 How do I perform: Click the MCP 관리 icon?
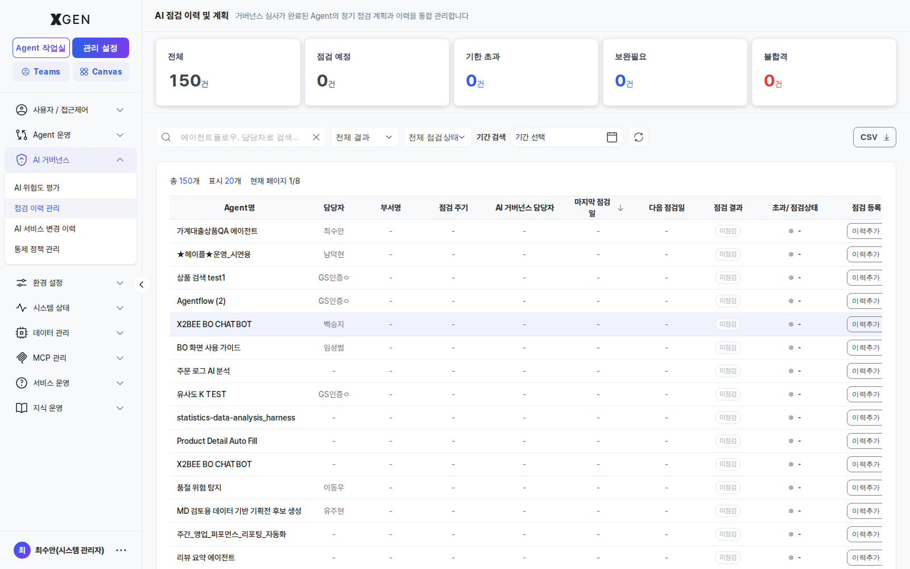coord(22,358)
